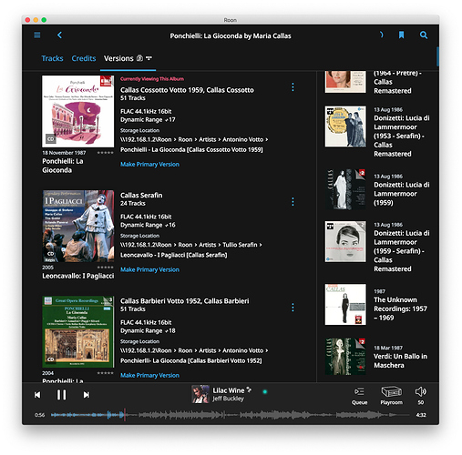Go back with the left arrow

click(x=59, y=35)
